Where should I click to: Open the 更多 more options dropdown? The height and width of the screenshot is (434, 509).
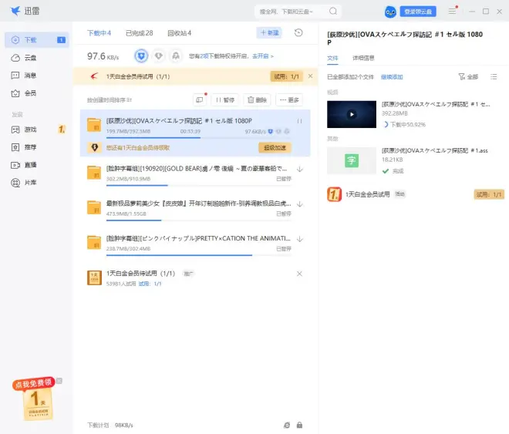click(288, 100)
